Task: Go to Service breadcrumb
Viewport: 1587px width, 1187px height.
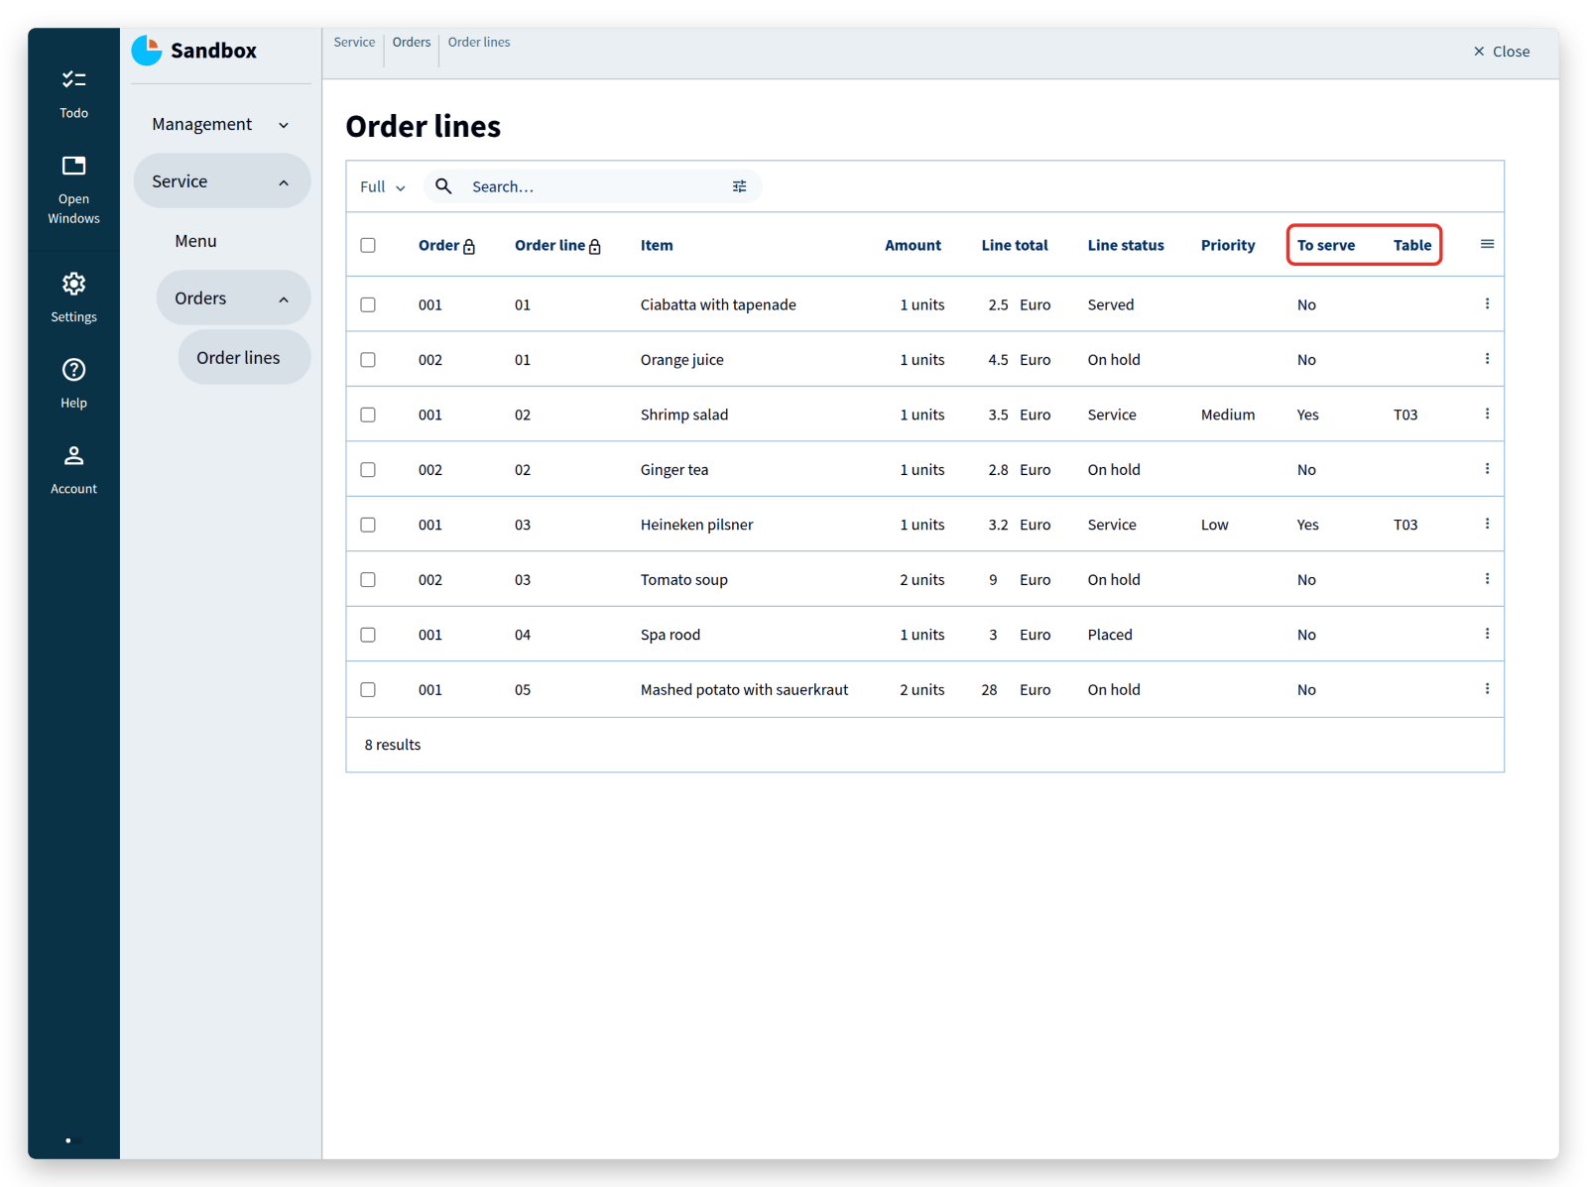Action: 354,42
